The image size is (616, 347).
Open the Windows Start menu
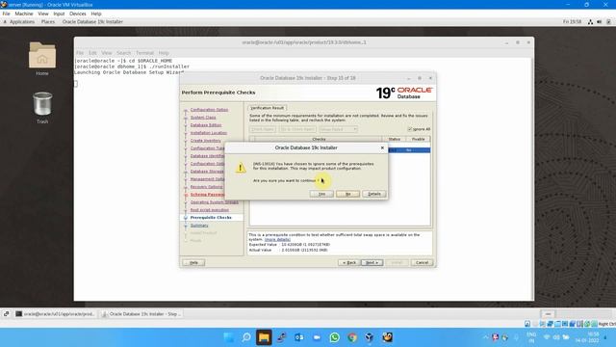tap(229, 337)
